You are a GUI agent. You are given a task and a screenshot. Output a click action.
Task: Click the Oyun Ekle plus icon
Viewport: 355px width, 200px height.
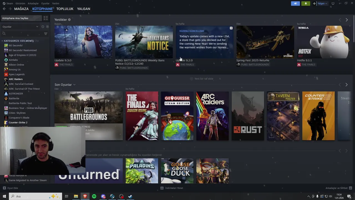(4, 188)
